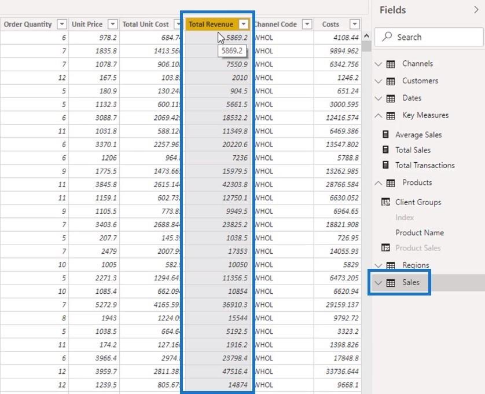The height and width of the screenshot is (394, 485).
Task: Select the Client Groups field
Action: point(418,202)
